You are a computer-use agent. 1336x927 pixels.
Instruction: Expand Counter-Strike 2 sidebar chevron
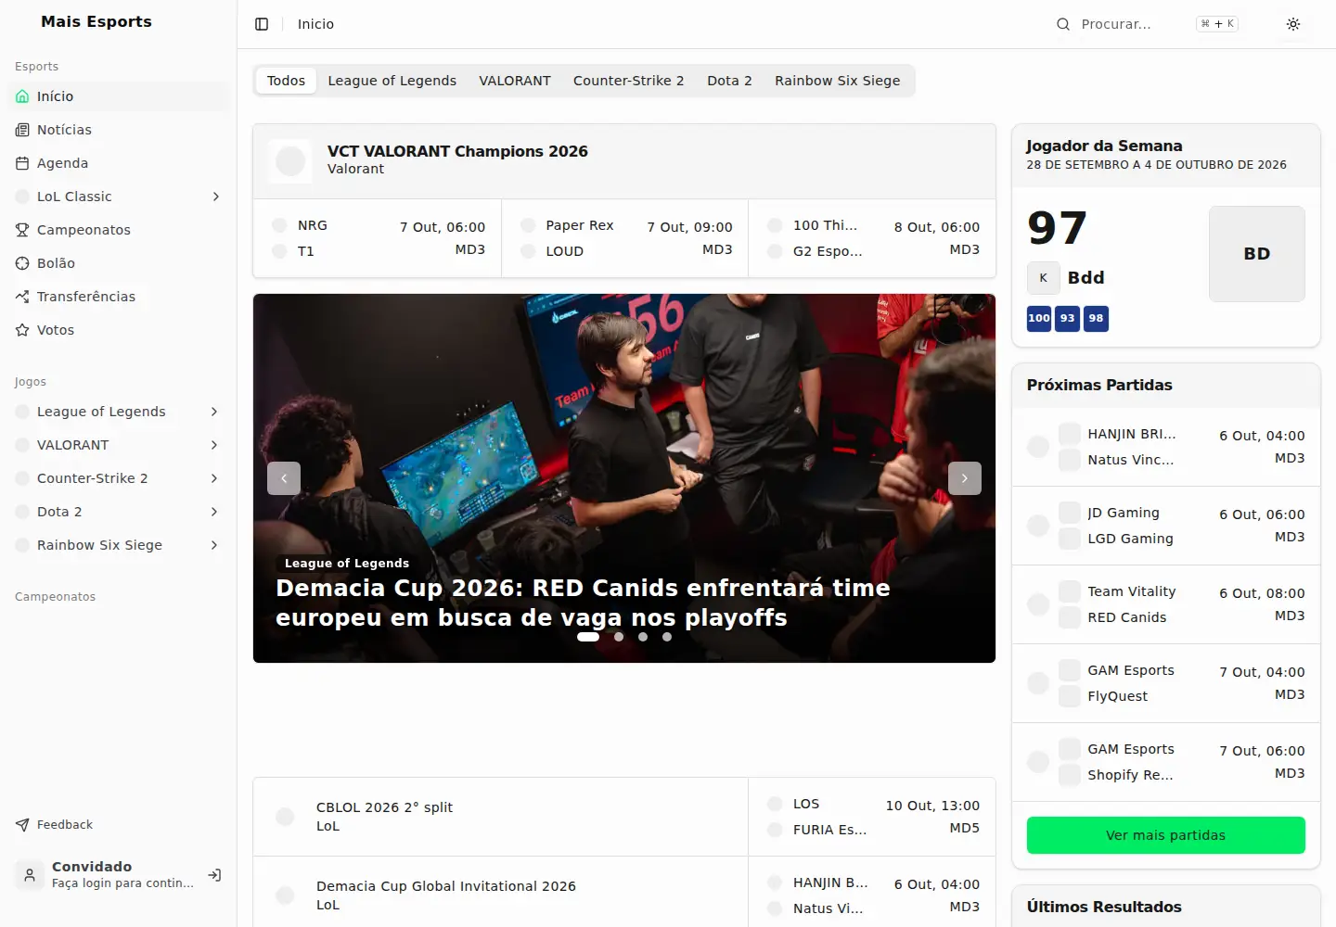pos(214,478)
